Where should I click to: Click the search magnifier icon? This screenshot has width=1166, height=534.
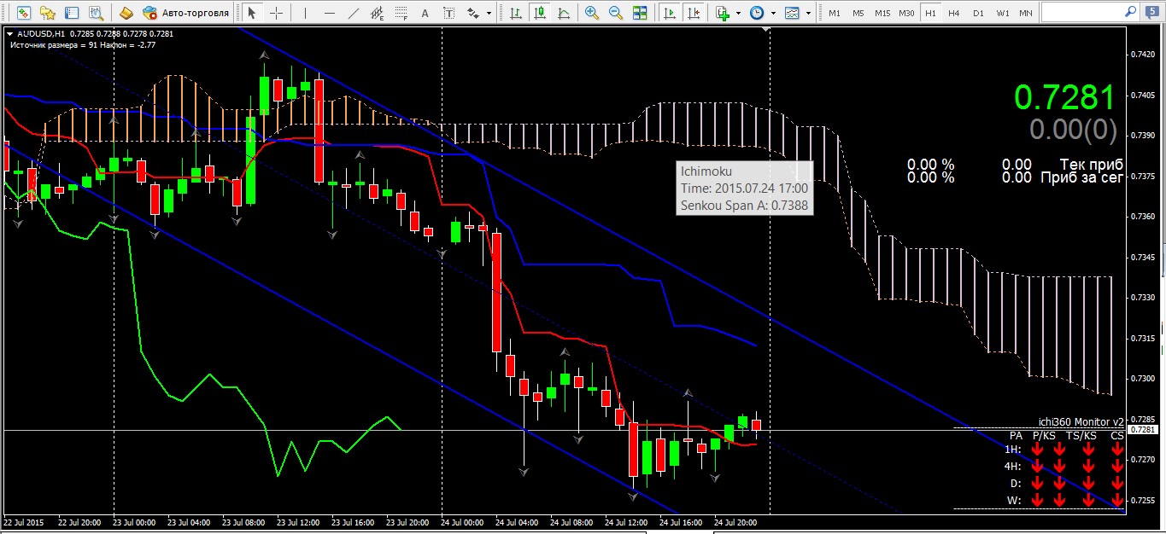(x=1131, y=13)
